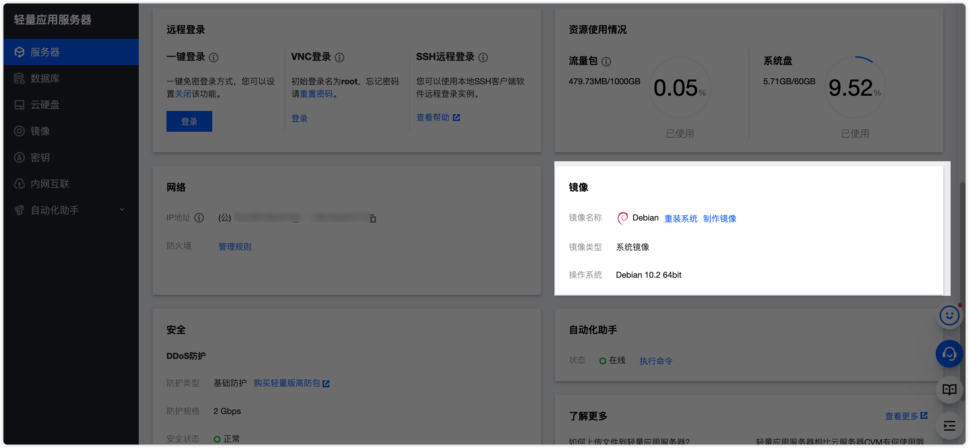
Task: Open the 云硬盘 sidebar item
Action: point(71,105)
